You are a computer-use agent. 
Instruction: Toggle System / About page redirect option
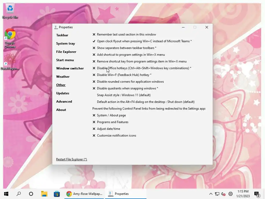click(x=109, y=115)
